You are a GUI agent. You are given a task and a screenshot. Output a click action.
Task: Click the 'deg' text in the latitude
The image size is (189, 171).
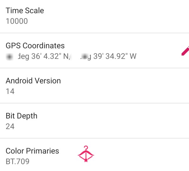point(23,57)
